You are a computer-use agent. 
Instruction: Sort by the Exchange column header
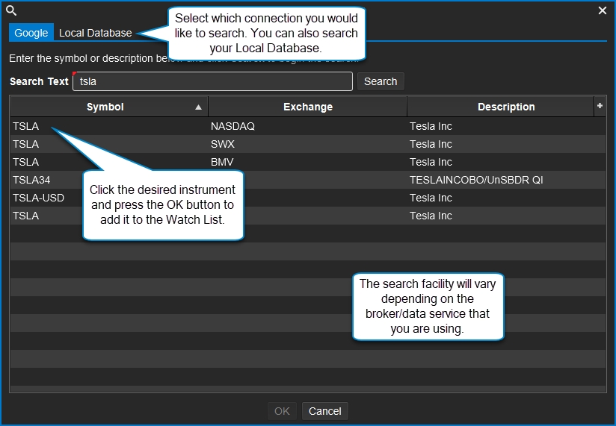tap(307, 107)
